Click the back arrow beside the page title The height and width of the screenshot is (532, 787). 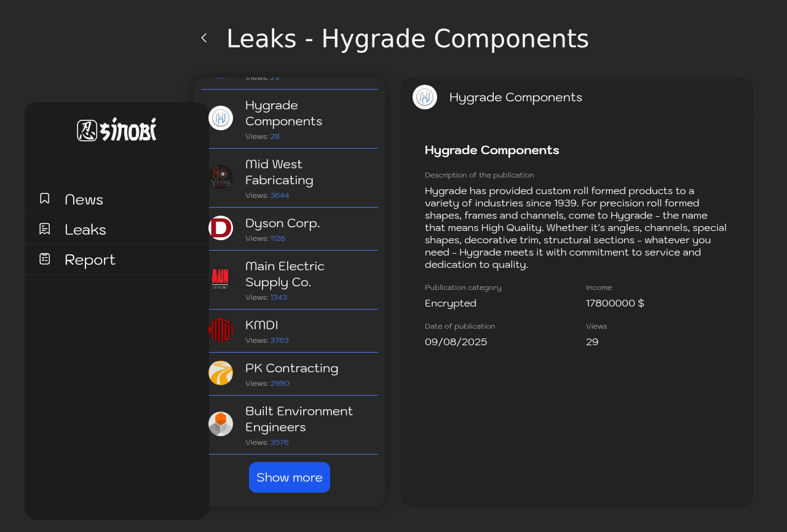[x=204, y=38]
